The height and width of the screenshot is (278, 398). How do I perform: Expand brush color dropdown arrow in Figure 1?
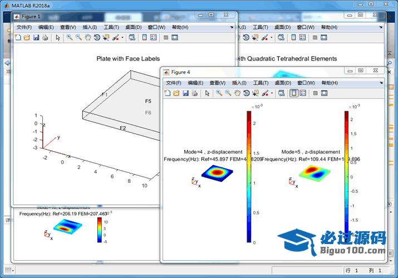tap(122, 37)
